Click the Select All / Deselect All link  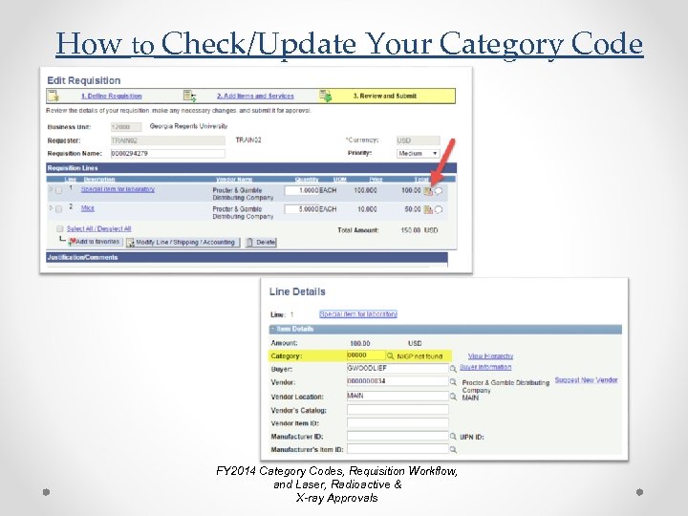[98, 229]
